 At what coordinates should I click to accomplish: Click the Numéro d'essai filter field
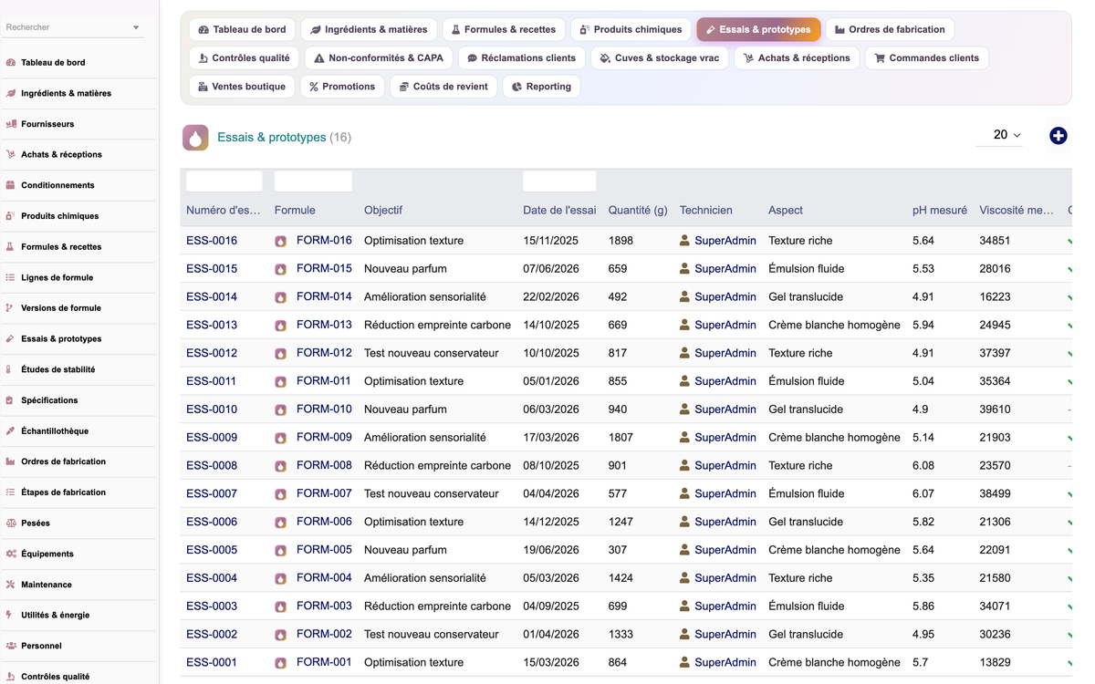coord(224,181)
